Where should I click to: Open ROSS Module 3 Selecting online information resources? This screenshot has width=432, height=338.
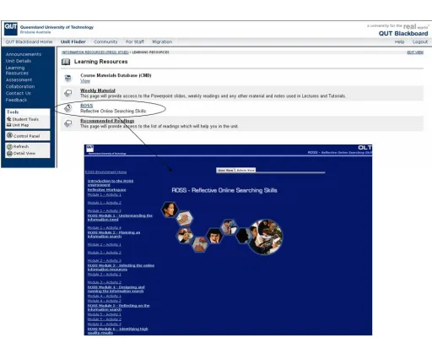[121, 267]
